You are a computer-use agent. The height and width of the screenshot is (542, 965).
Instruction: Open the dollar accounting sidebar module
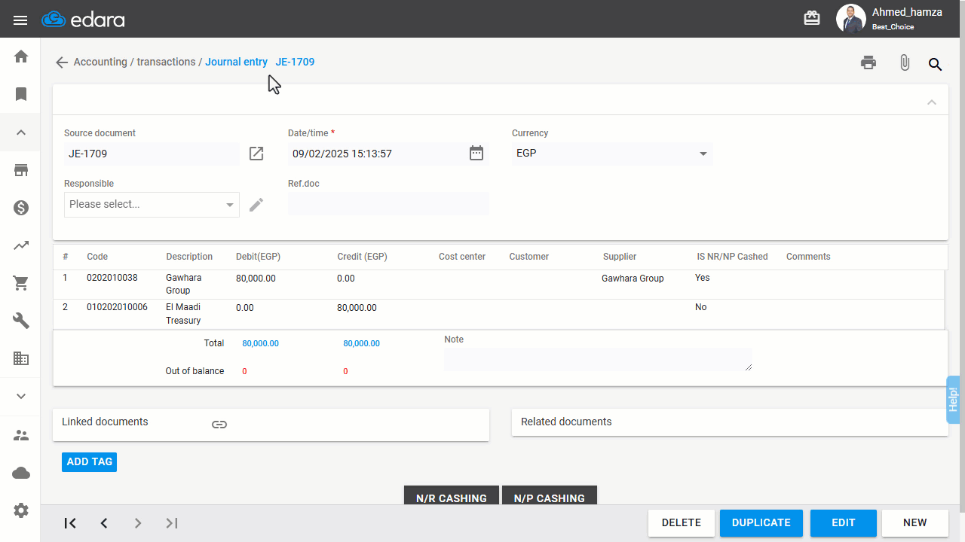(21, 208)
